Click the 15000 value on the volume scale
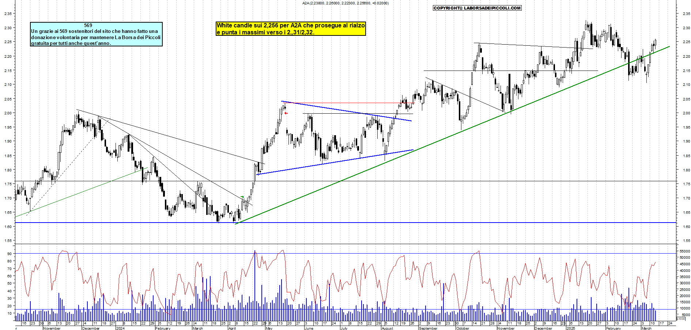Viewport: 691px width, 330px height. (685, 302)
